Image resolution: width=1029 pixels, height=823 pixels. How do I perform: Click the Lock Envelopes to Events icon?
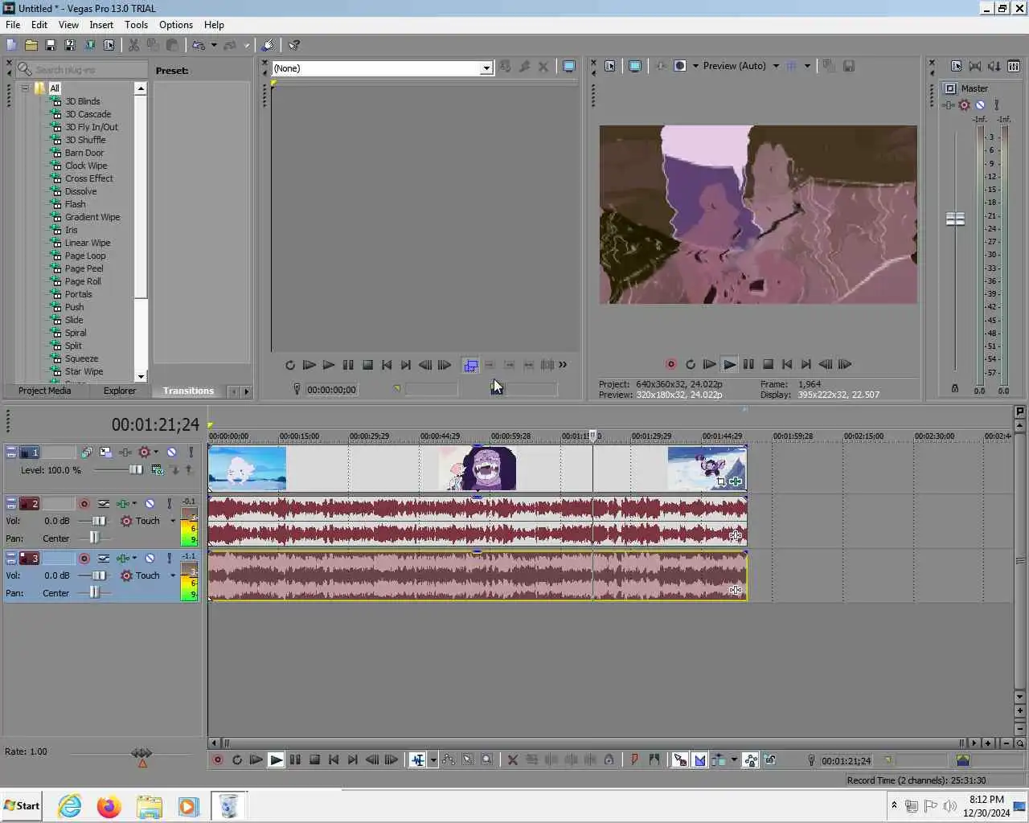[750, 760]
